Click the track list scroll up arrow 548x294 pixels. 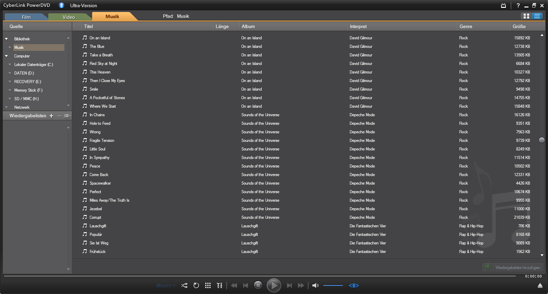click(542, 35)
